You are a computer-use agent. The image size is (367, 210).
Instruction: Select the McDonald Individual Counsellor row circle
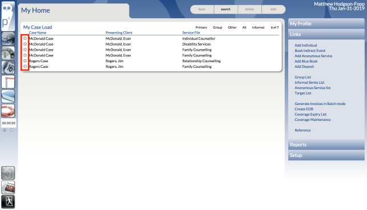pyautogui.click(x=25, y=38)
